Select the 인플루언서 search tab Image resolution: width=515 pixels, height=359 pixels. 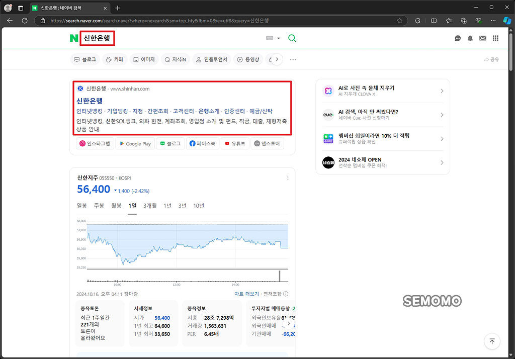tap(212, 59)
